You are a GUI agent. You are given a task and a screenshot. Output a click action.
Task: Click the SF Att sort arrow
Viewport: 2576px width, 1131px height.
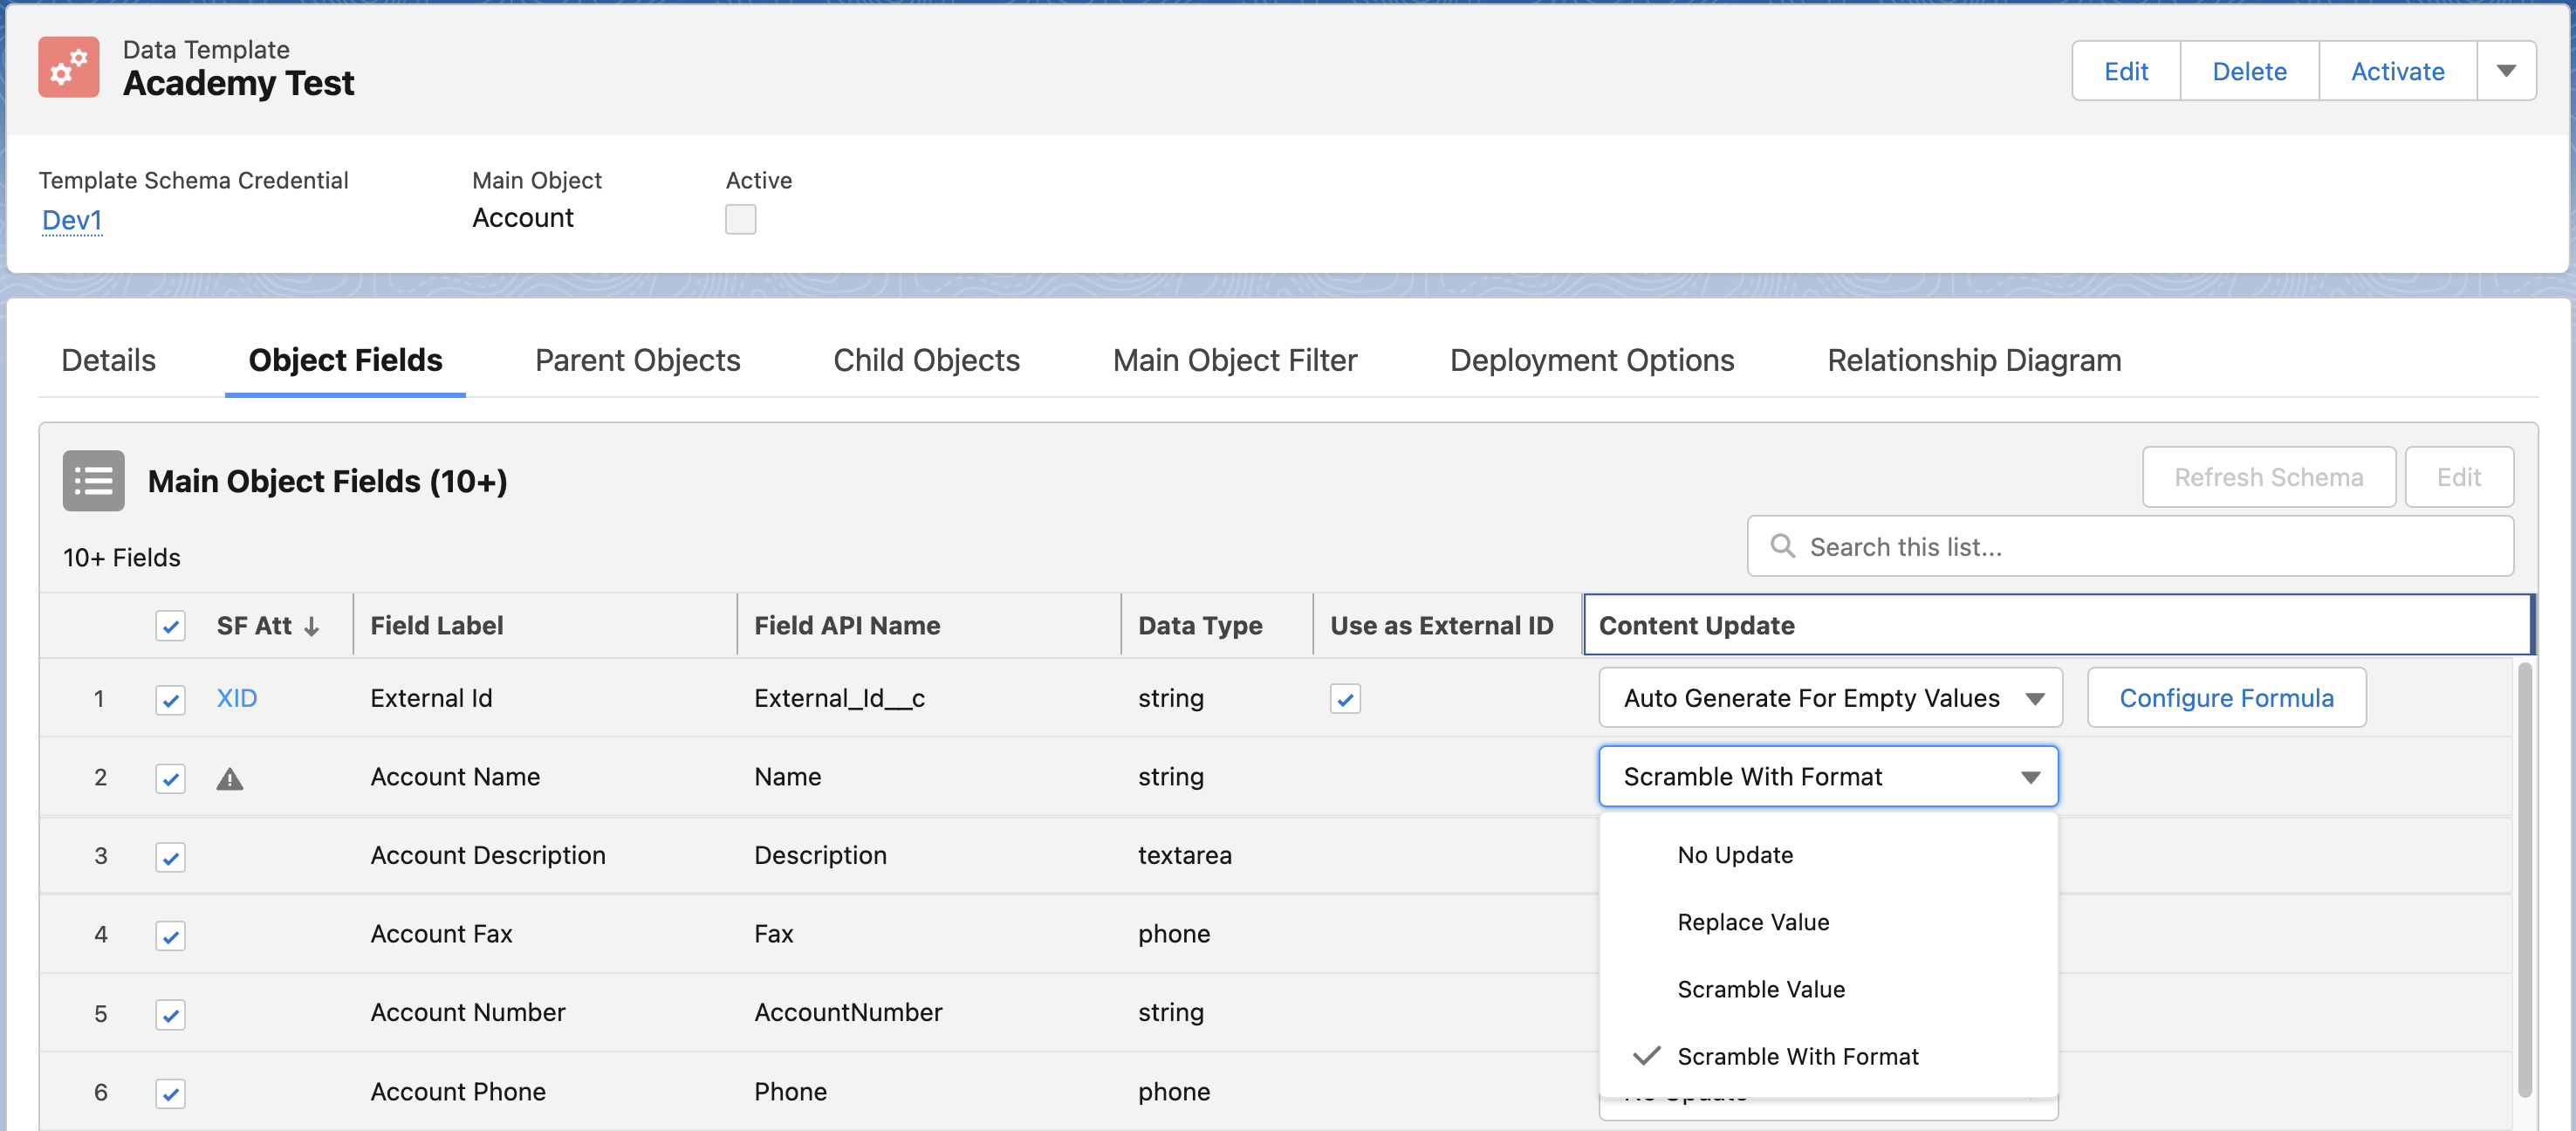[x=312, y=626]
